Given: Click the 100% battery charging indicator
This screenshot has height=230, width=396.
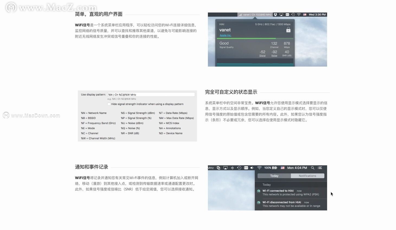Looking at the screenshot, I should (271, 168).
